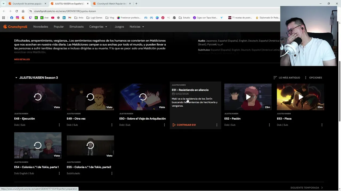Click the Chrome apps grid icon
The width and height of the screenshot is (341, 191).
coord(3,18)
